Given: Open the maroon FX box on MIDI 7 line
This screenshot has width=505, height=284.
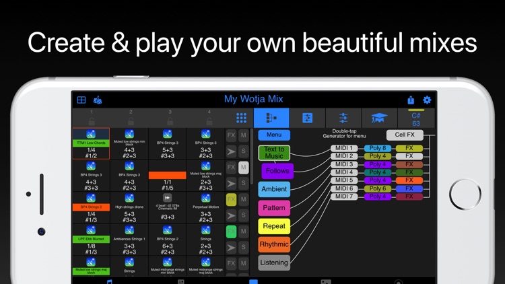Looking at the screenshot, I should click(x=409, y=197).
